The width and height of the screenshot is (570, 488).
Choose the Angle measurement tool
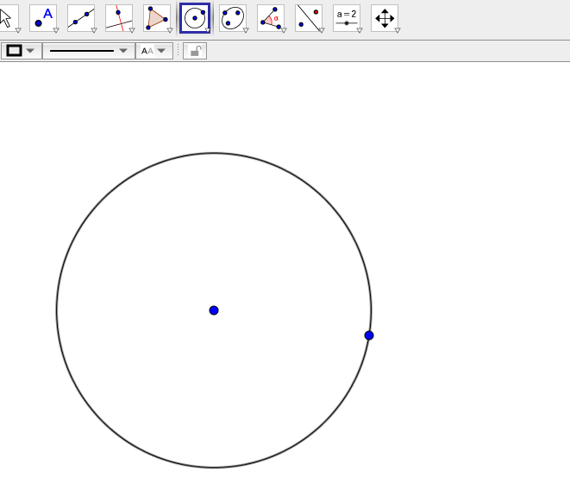(x=270, y=17)
